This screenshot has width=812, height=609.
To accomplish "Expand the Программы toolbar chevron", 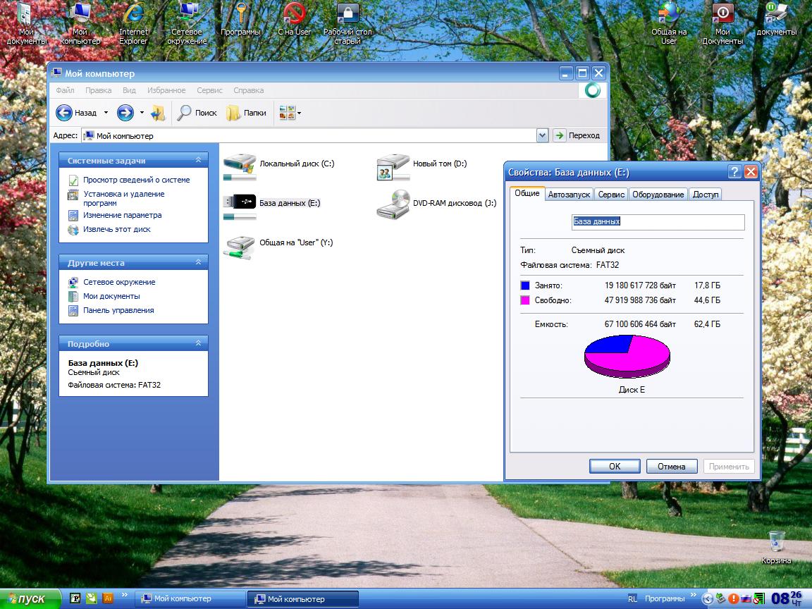I will [694, 595].
